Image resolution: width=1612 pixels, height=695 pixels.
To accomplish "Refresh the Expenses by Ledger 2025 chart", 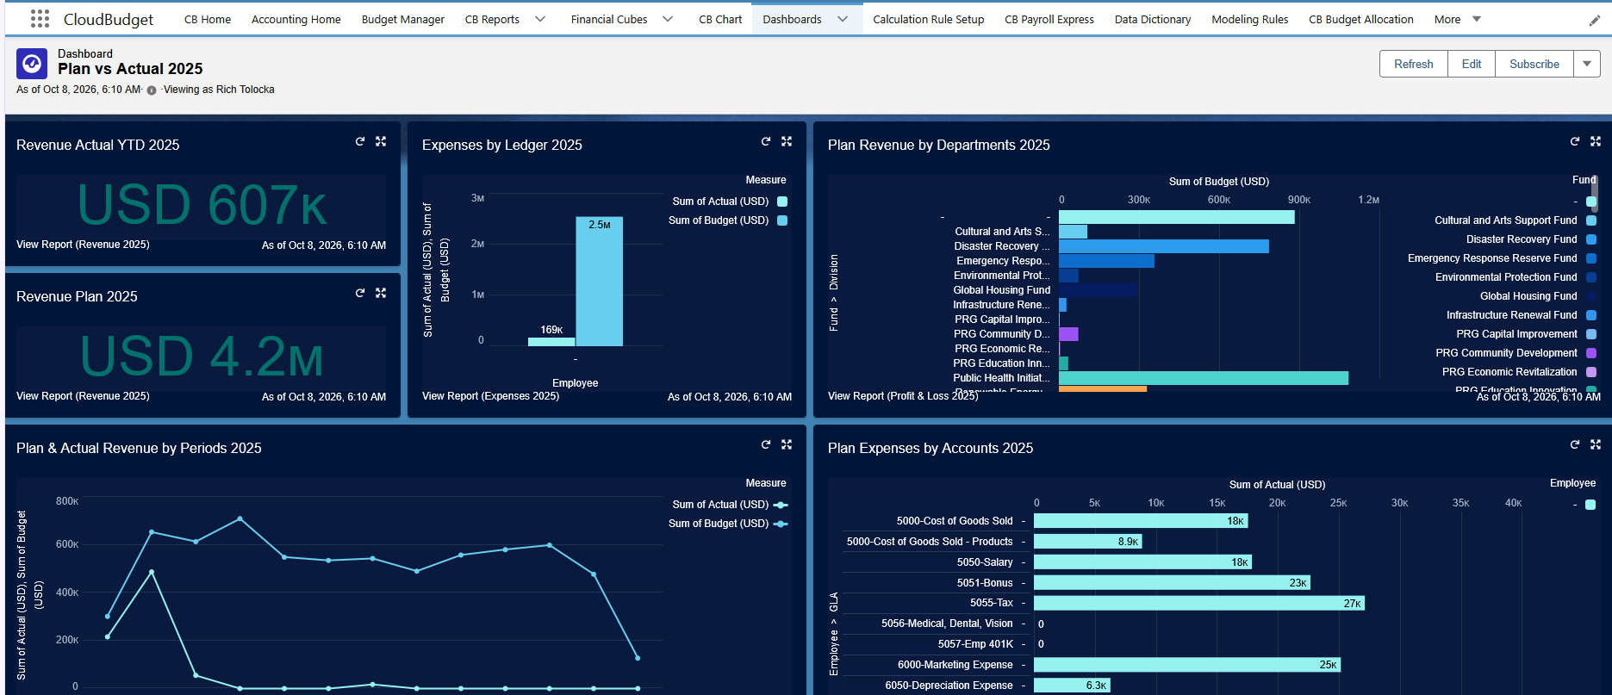I will coord(766,141).
